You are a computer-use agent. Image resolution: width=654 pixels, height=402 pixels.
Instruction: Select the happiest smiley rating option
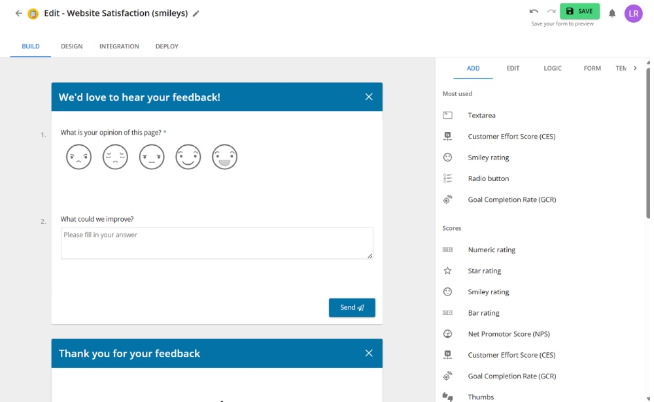tap(224, 157)
